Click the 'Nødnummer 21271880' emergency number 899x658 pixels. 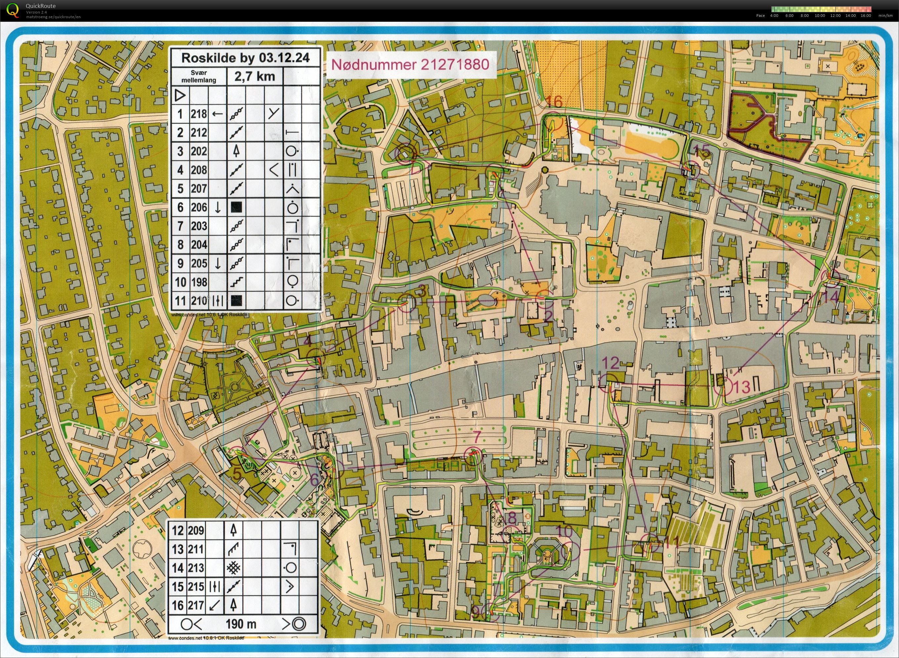410,64
